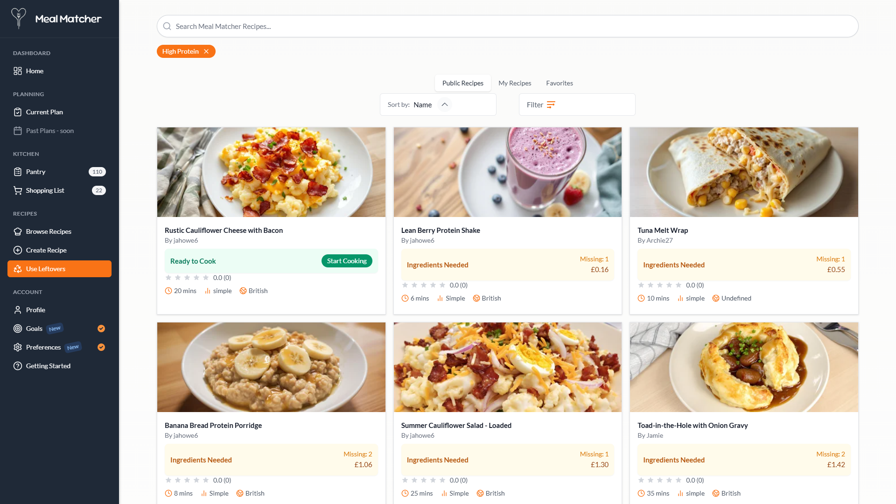Open the Tuna Melt Wrap recipe title
This screenshot has width=896, height=504.
663,230
